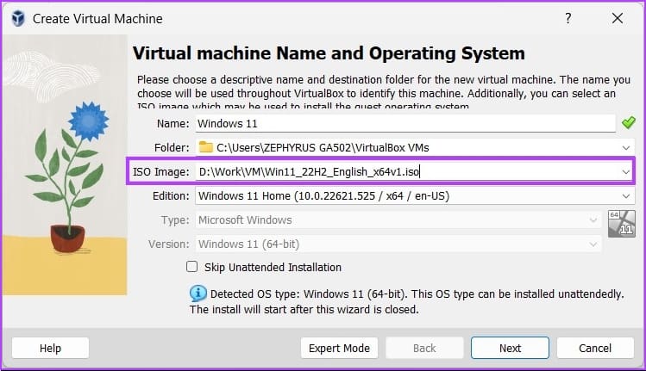Click the blue info icon near Detected OS

click(x=198, y=294)
